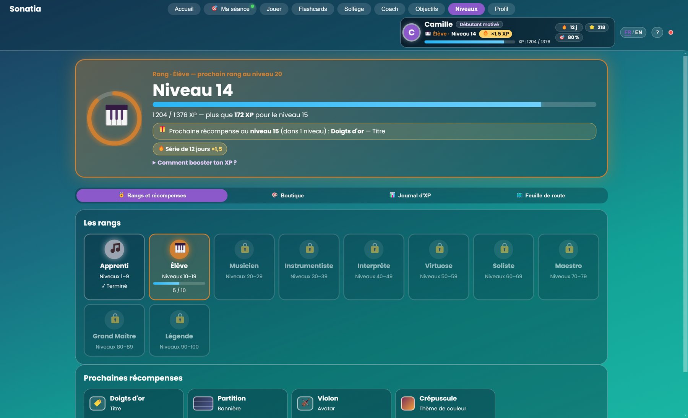
Task: Click the Légende rank lock icon
Action: 179,319
